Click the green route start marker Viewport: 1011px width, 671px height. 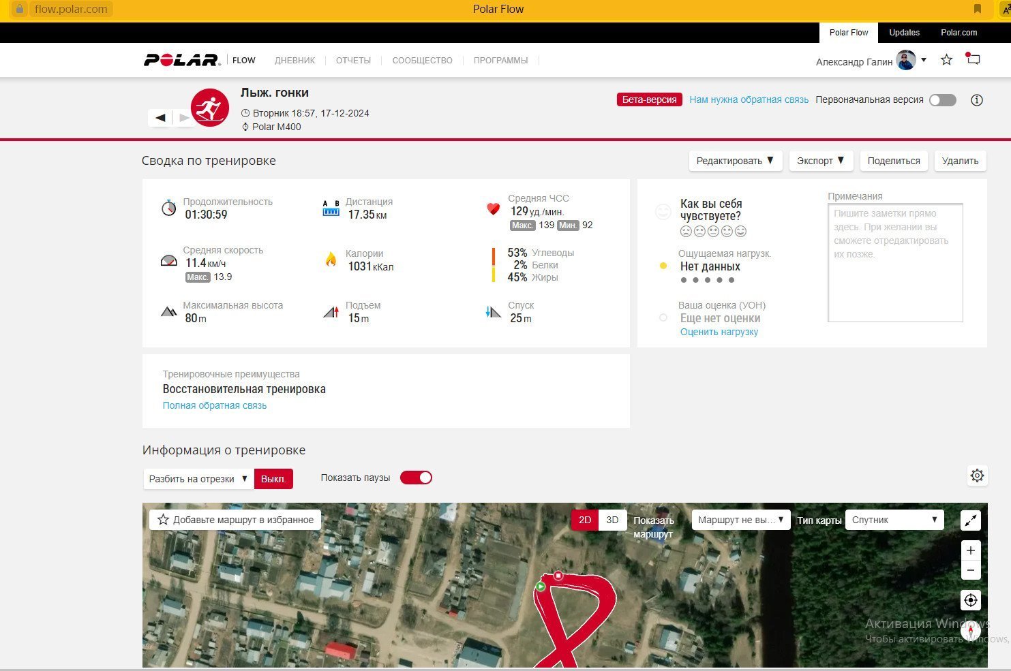pos(541,587)
